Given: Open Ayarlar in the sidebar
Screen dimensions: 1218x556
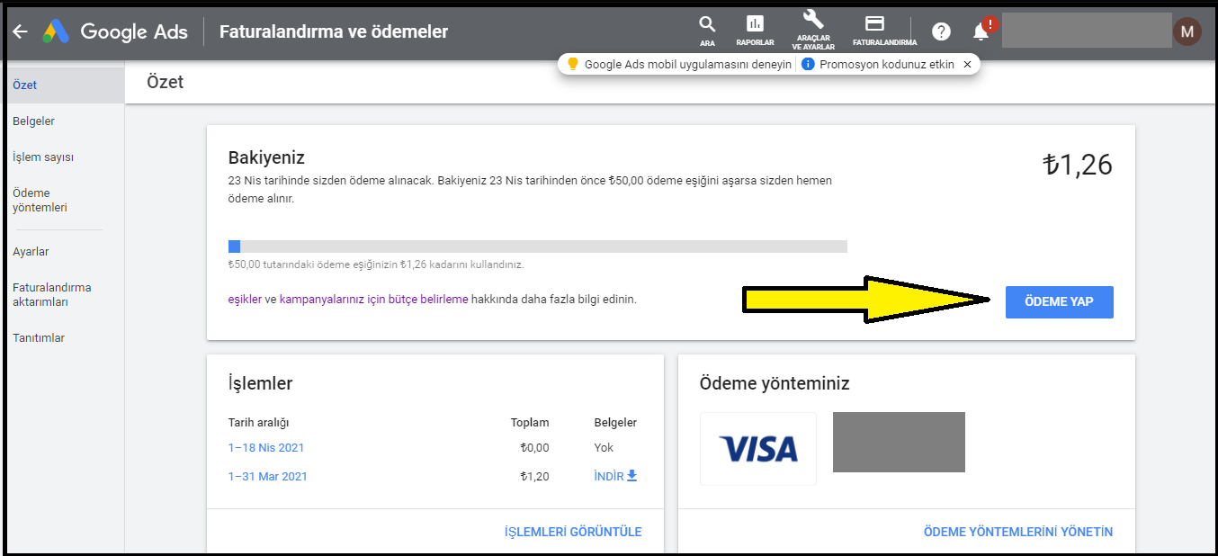Looking at the screenshot, I should coord(31,252).
